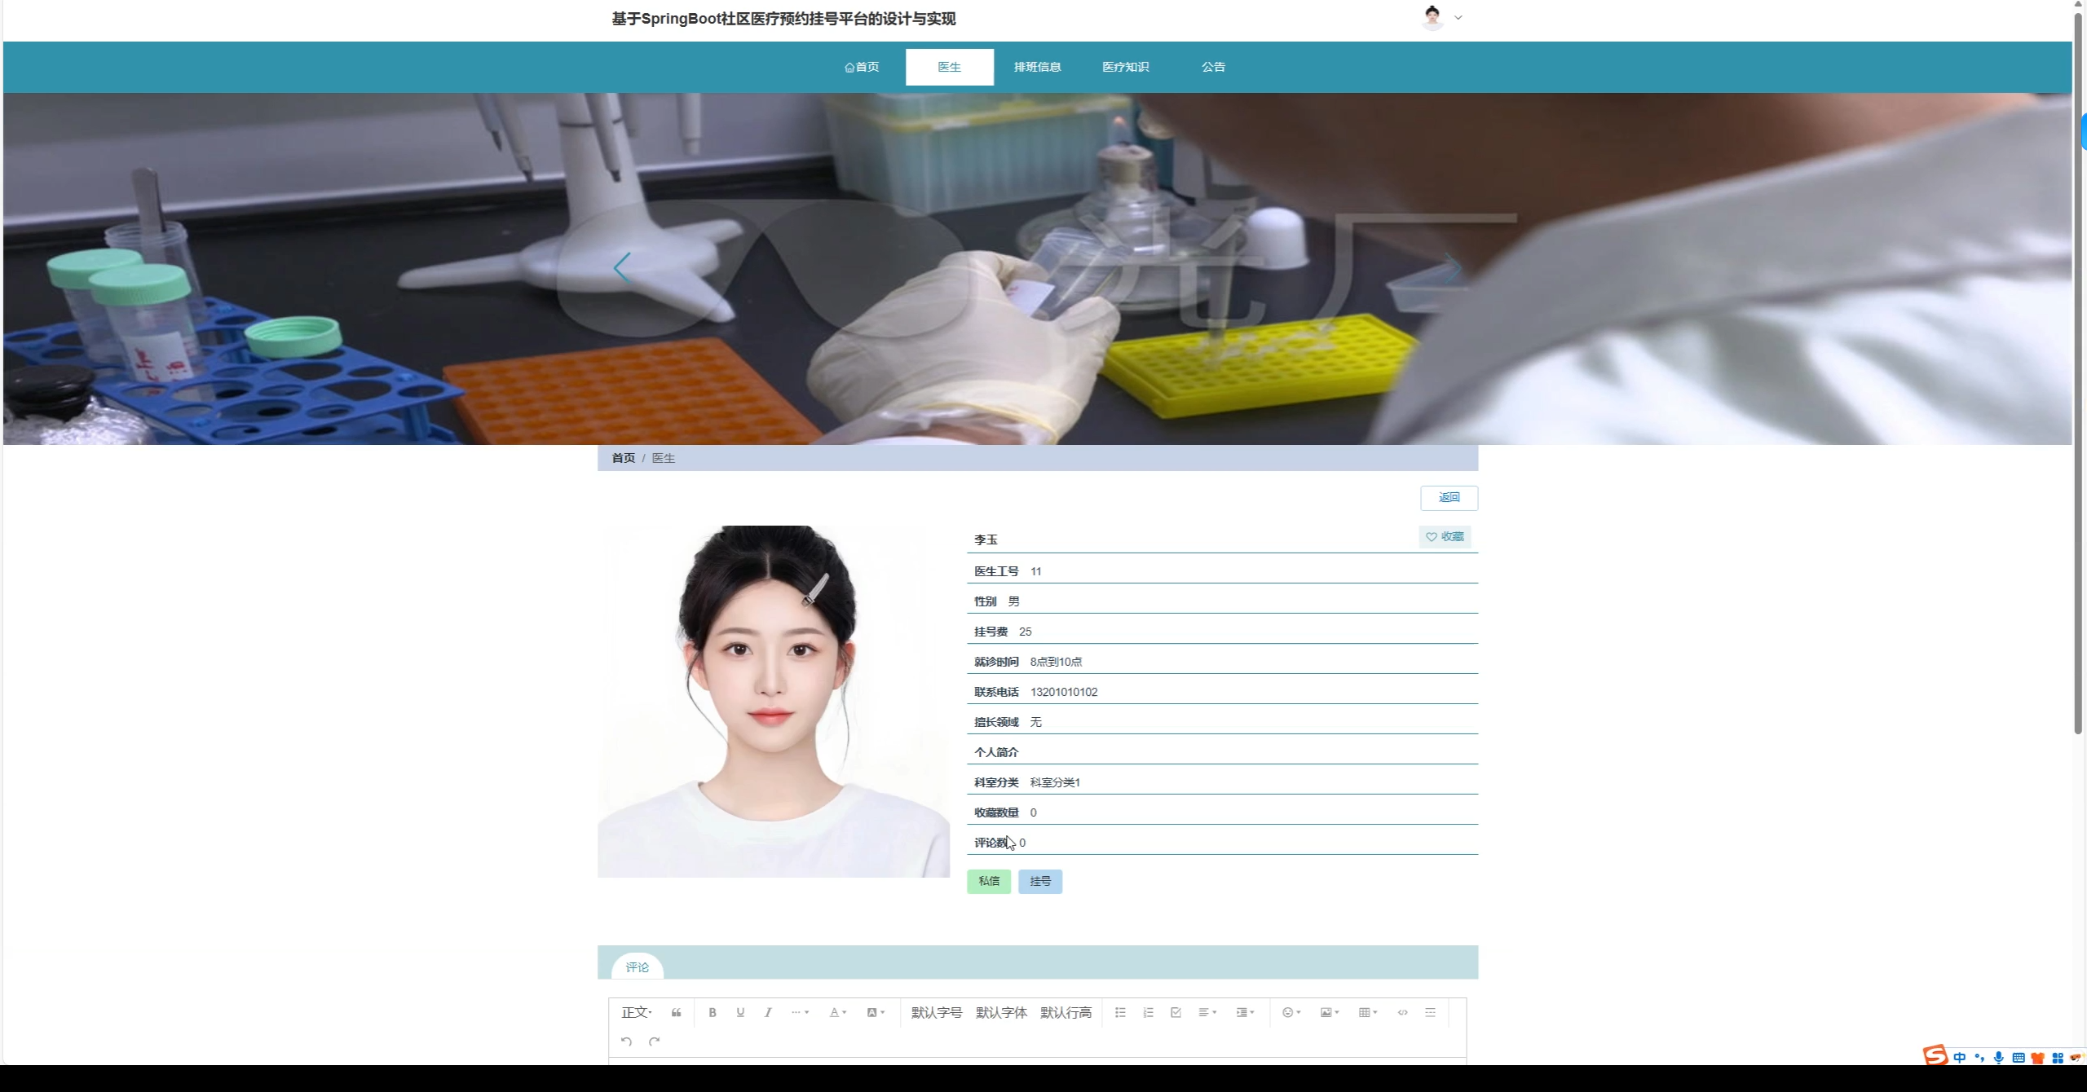Open the emoji picker dropdown
2087x1092 pixels.
pos(1291,1012)
